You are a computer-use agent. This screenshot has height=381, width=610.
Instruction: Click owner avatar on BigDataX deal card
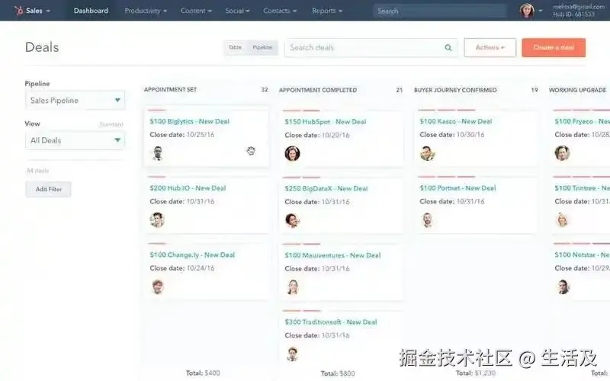(x=292, y=220)
